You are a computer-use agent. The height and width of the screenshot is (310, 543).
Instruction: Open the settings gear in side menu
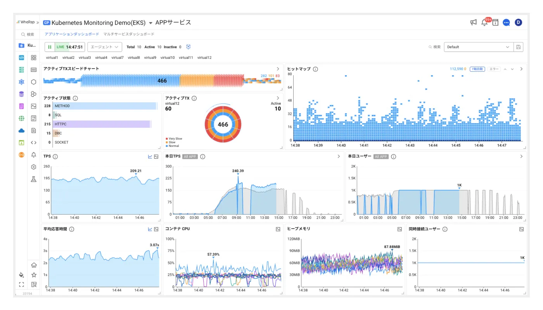(34, 167)
